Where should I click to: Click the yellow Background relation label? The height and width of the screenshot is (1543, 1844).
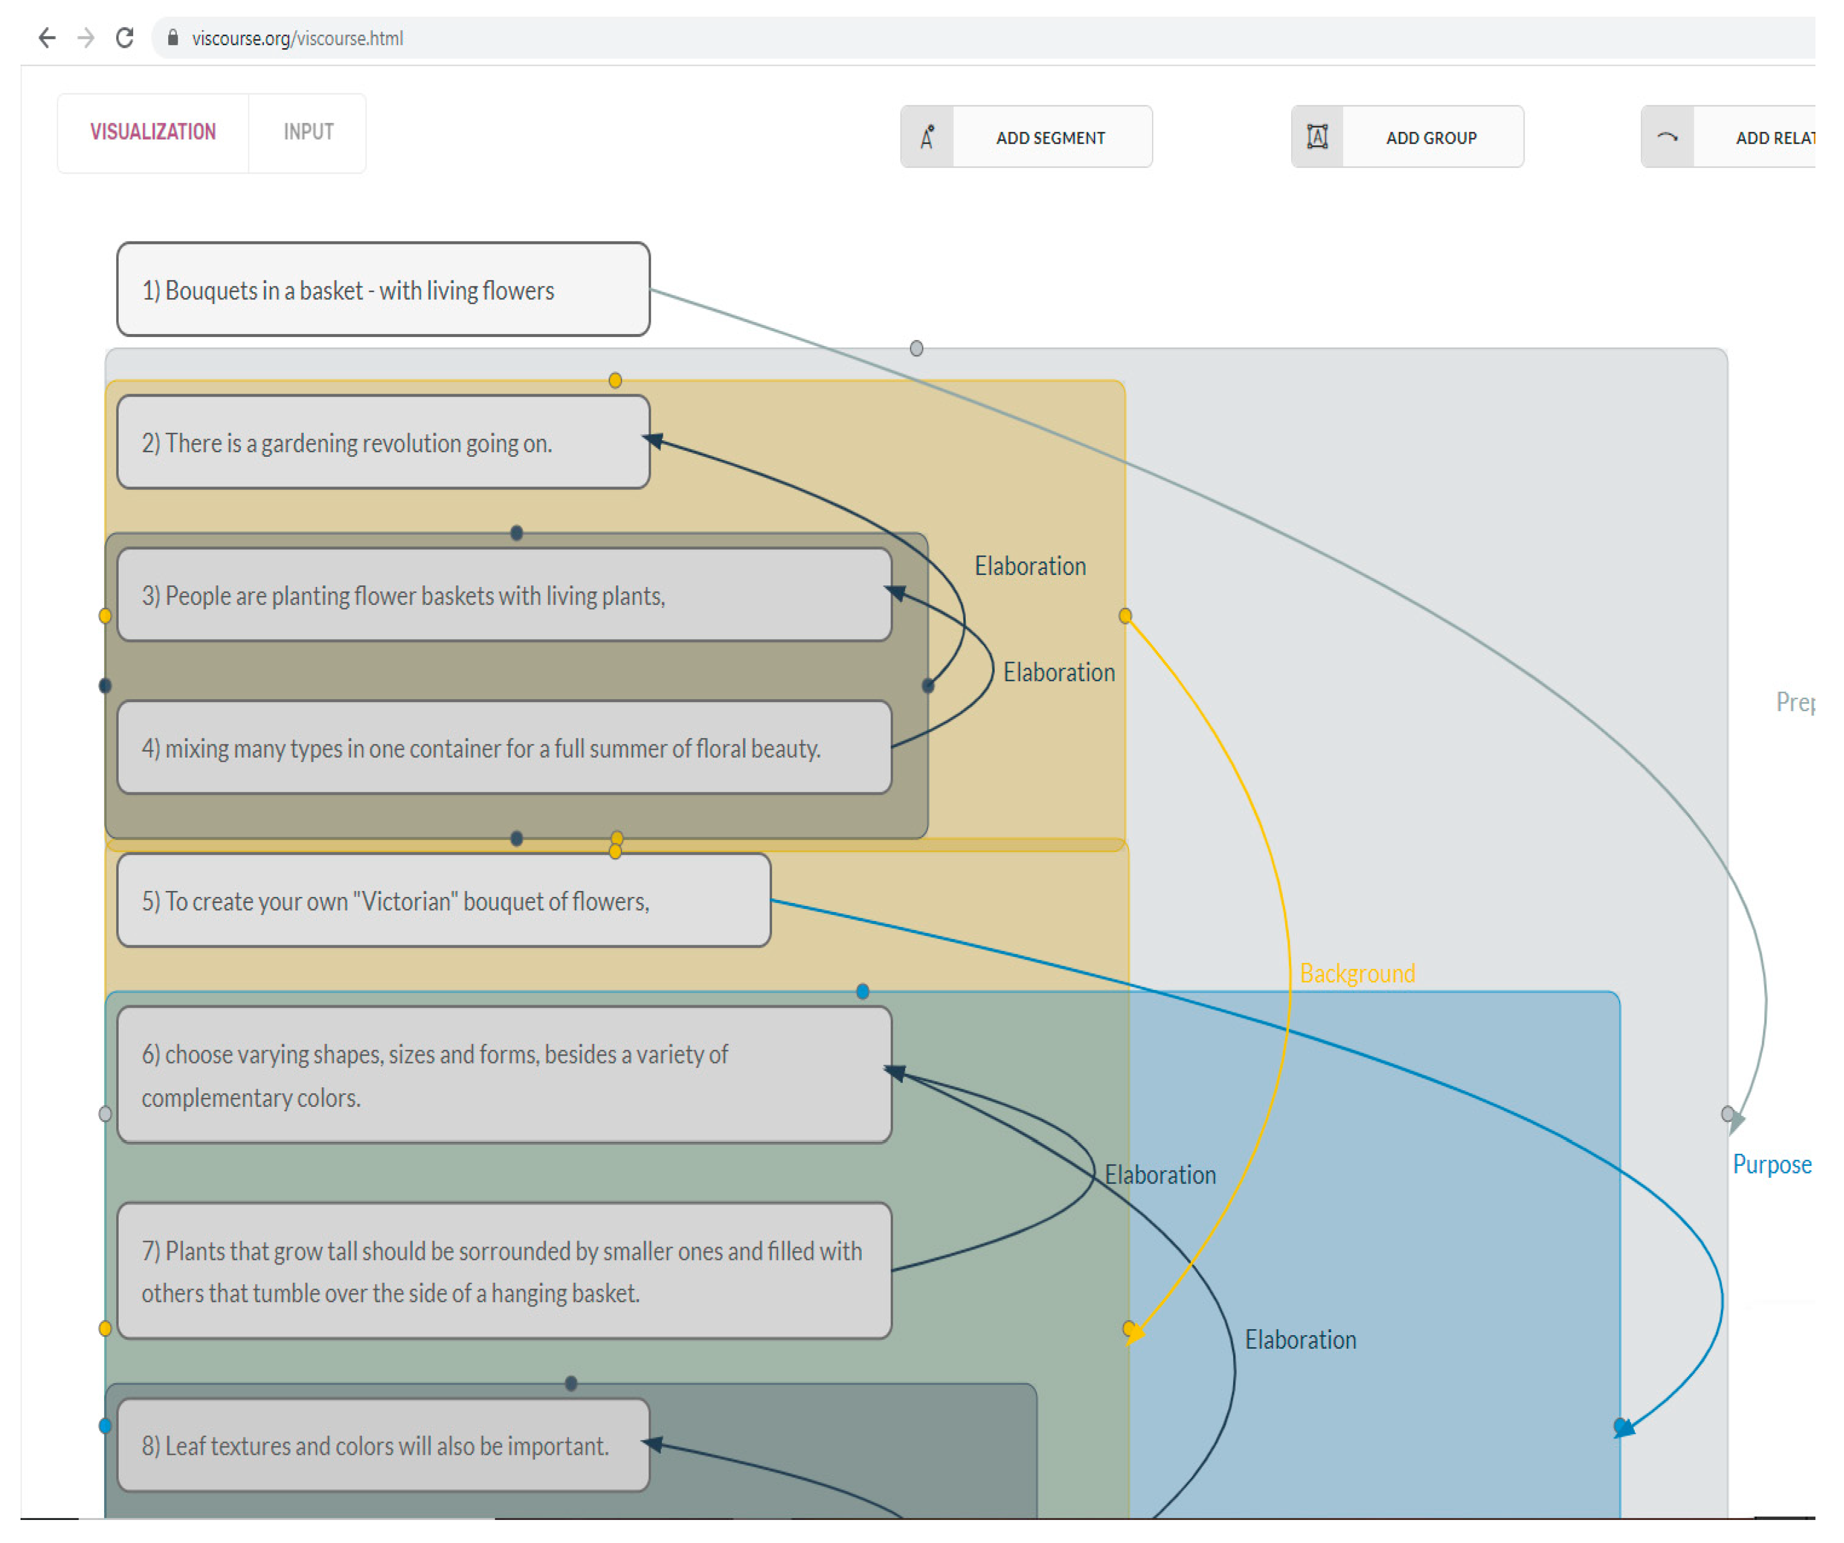[x=1357, y=973]
